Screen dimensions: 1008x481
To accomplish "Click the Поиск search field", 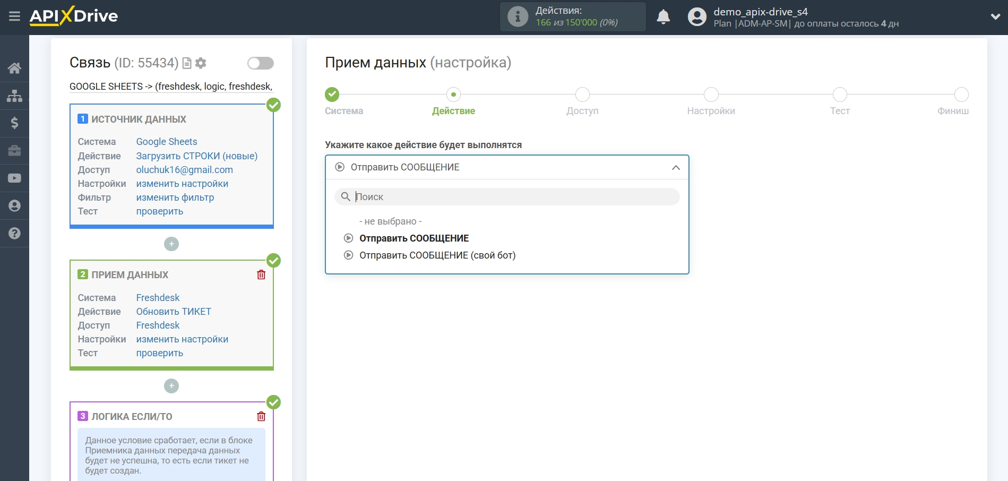I will (507, 196).
